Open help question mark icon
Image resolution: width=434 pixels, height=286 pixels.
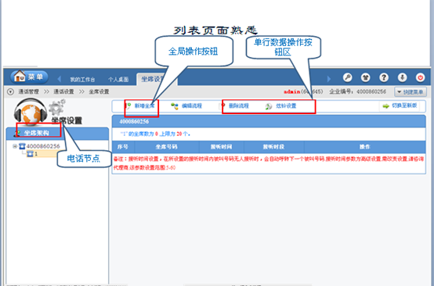(x=384, y=77)
